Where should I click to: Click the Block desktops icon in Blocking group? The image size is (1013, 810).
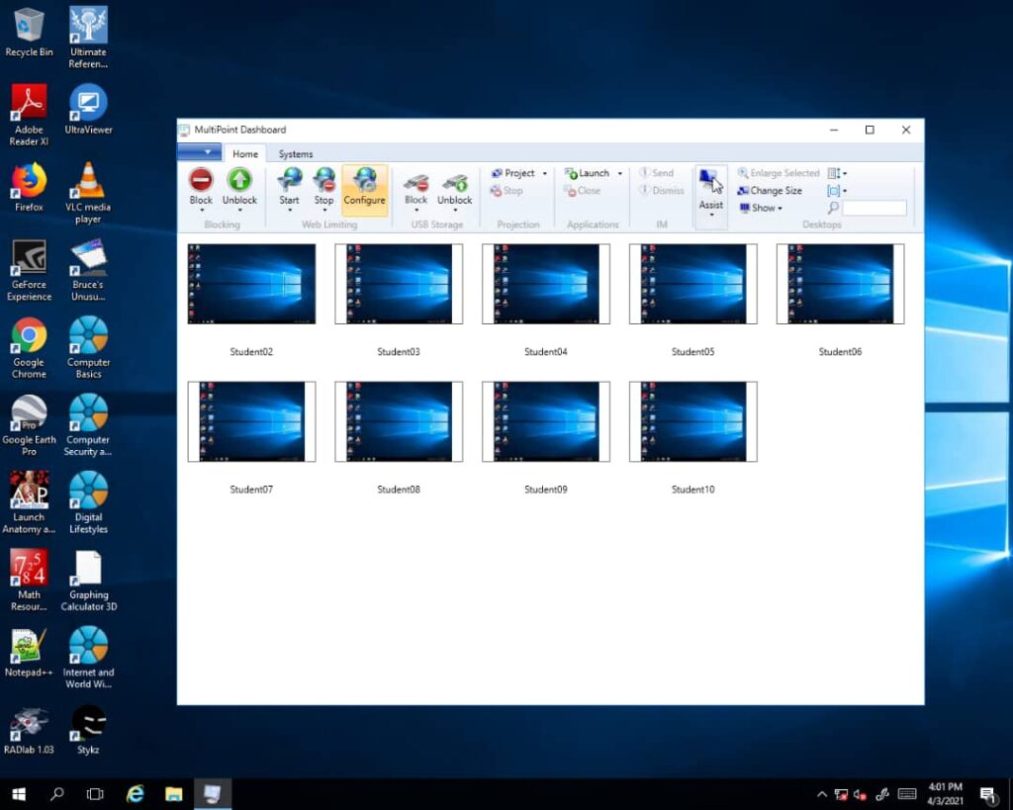pyautogui.click(x=201, y=180)
